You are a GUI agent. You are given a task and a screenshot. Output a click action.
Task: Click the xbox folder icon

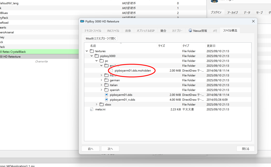pyautogui.click(x=102, y=104)
